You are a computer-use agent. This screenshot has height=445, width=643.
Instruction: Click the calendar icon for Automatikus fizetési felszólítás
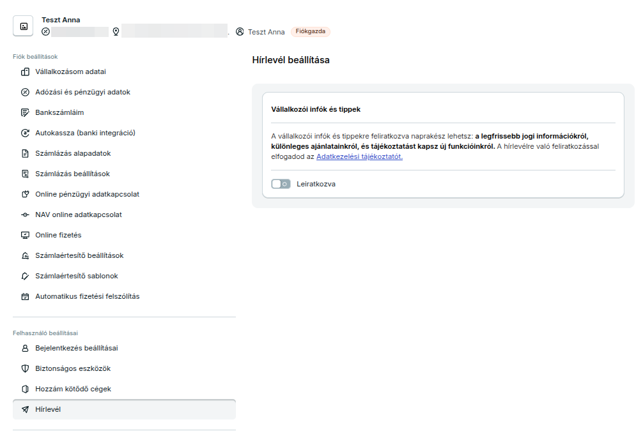point(26,296)
